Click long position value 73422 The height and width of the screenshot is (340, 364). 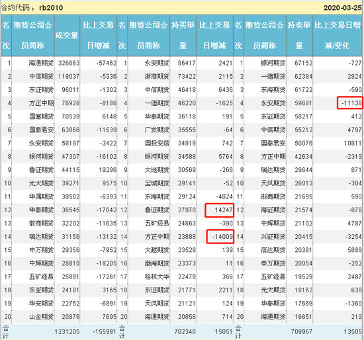coord(187,77)
